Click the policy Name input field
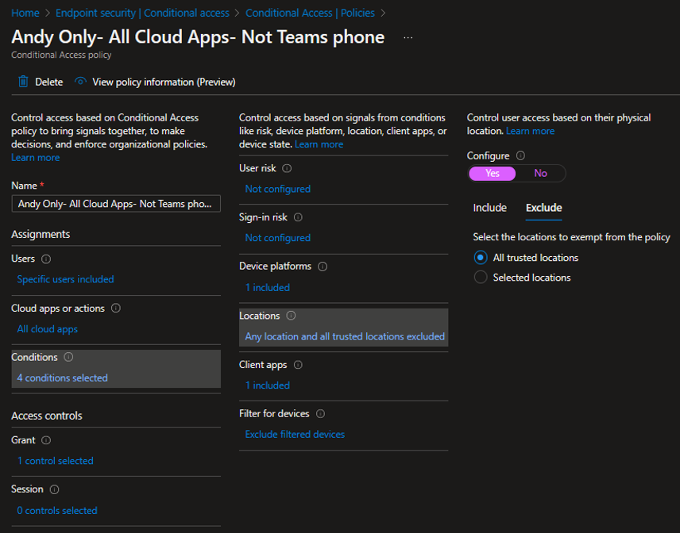Image resolution: width=680 pixels, height=533 pixels. click(x=116, y=204)
